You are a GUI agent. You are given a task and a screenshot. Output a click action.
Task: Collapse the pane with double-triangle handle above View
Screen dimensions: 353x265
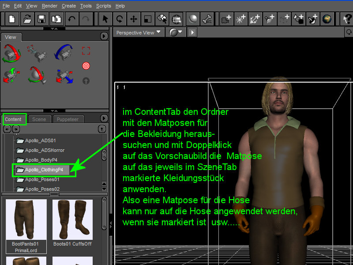[x=54, y=29]
